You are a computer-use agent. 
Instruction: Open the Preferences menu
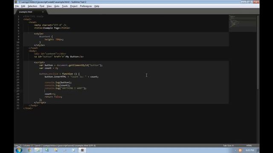pyautogui.click(x=86, y=6)
